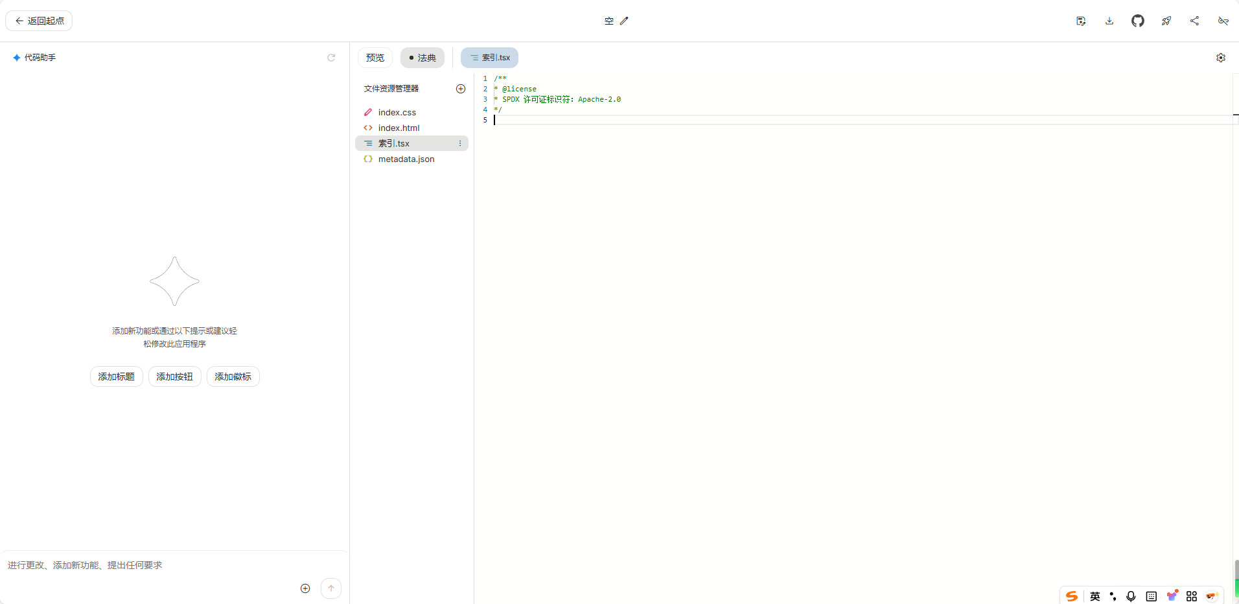The width and height of the screenshot is (1239, 604).
Task: Select the 索引.tsx editor tab
Action: click(x=489, y=58)
